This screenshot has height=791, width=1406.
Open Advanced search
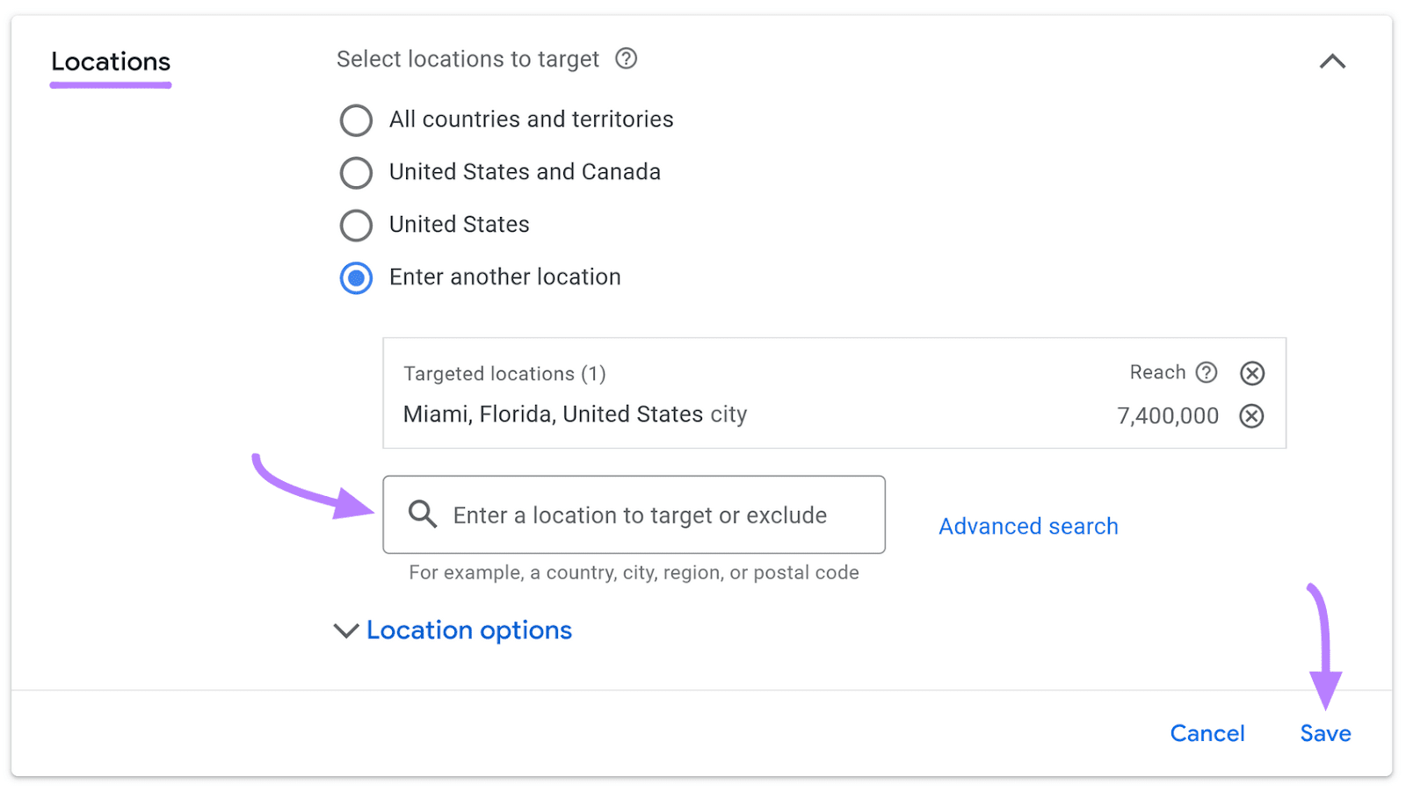click(x=1027, y=525)
